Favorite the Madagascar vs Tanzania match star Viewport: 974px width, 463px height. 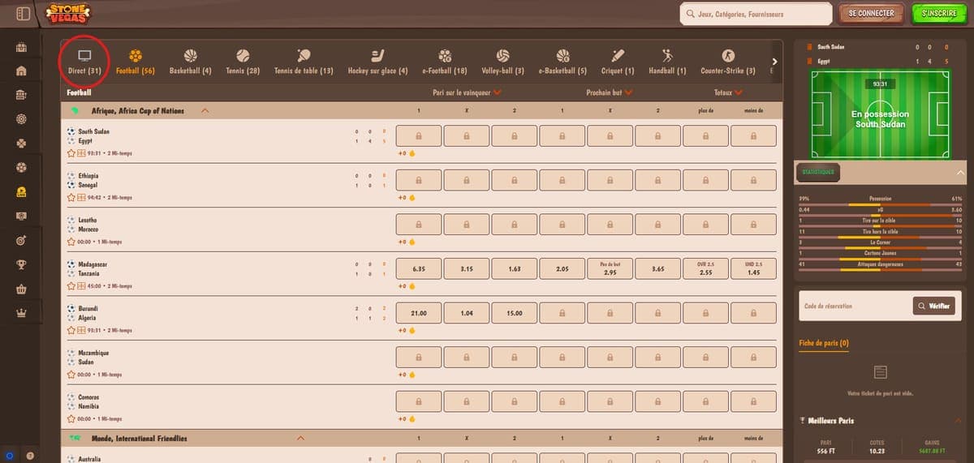click(71, 285)
